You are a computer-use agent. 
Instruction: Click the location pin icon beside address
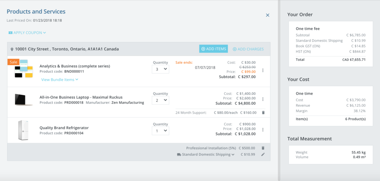(12, 49)
